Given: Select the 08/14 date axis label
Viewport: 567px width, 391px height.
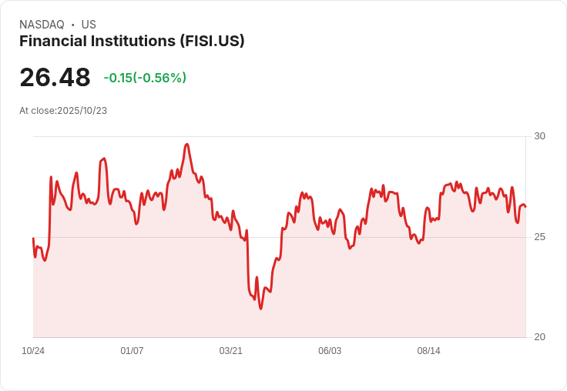Looking at the screenshot, I should pyautogui.click(x=429, y=351).
